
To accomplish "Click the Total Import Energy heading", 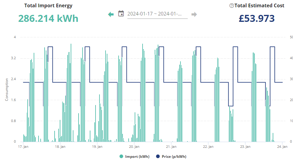I will (x=48, y=5).
